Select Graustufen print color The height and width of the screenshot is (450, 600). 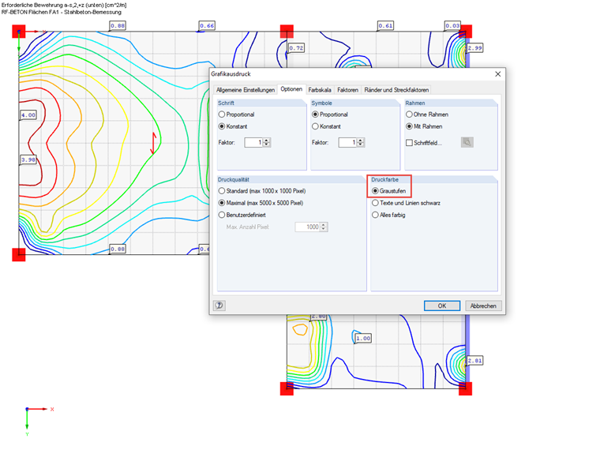[x=388, y=191]
